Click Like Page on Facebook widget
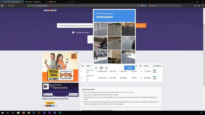Viewport: 205px width, 115px height. (x=48, y=95)
